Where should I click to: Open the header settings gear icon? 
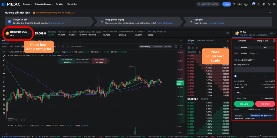coord(274,4)
